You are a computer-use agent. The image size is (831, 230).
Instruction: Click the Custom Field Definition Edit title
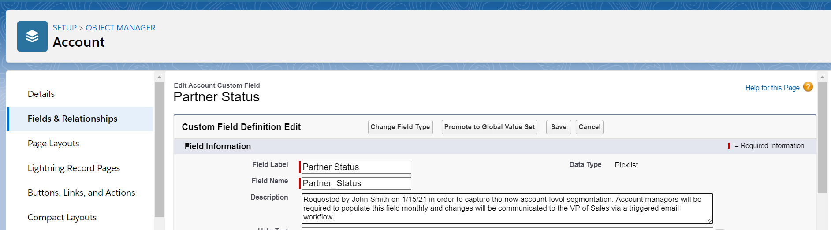[241, 127]
